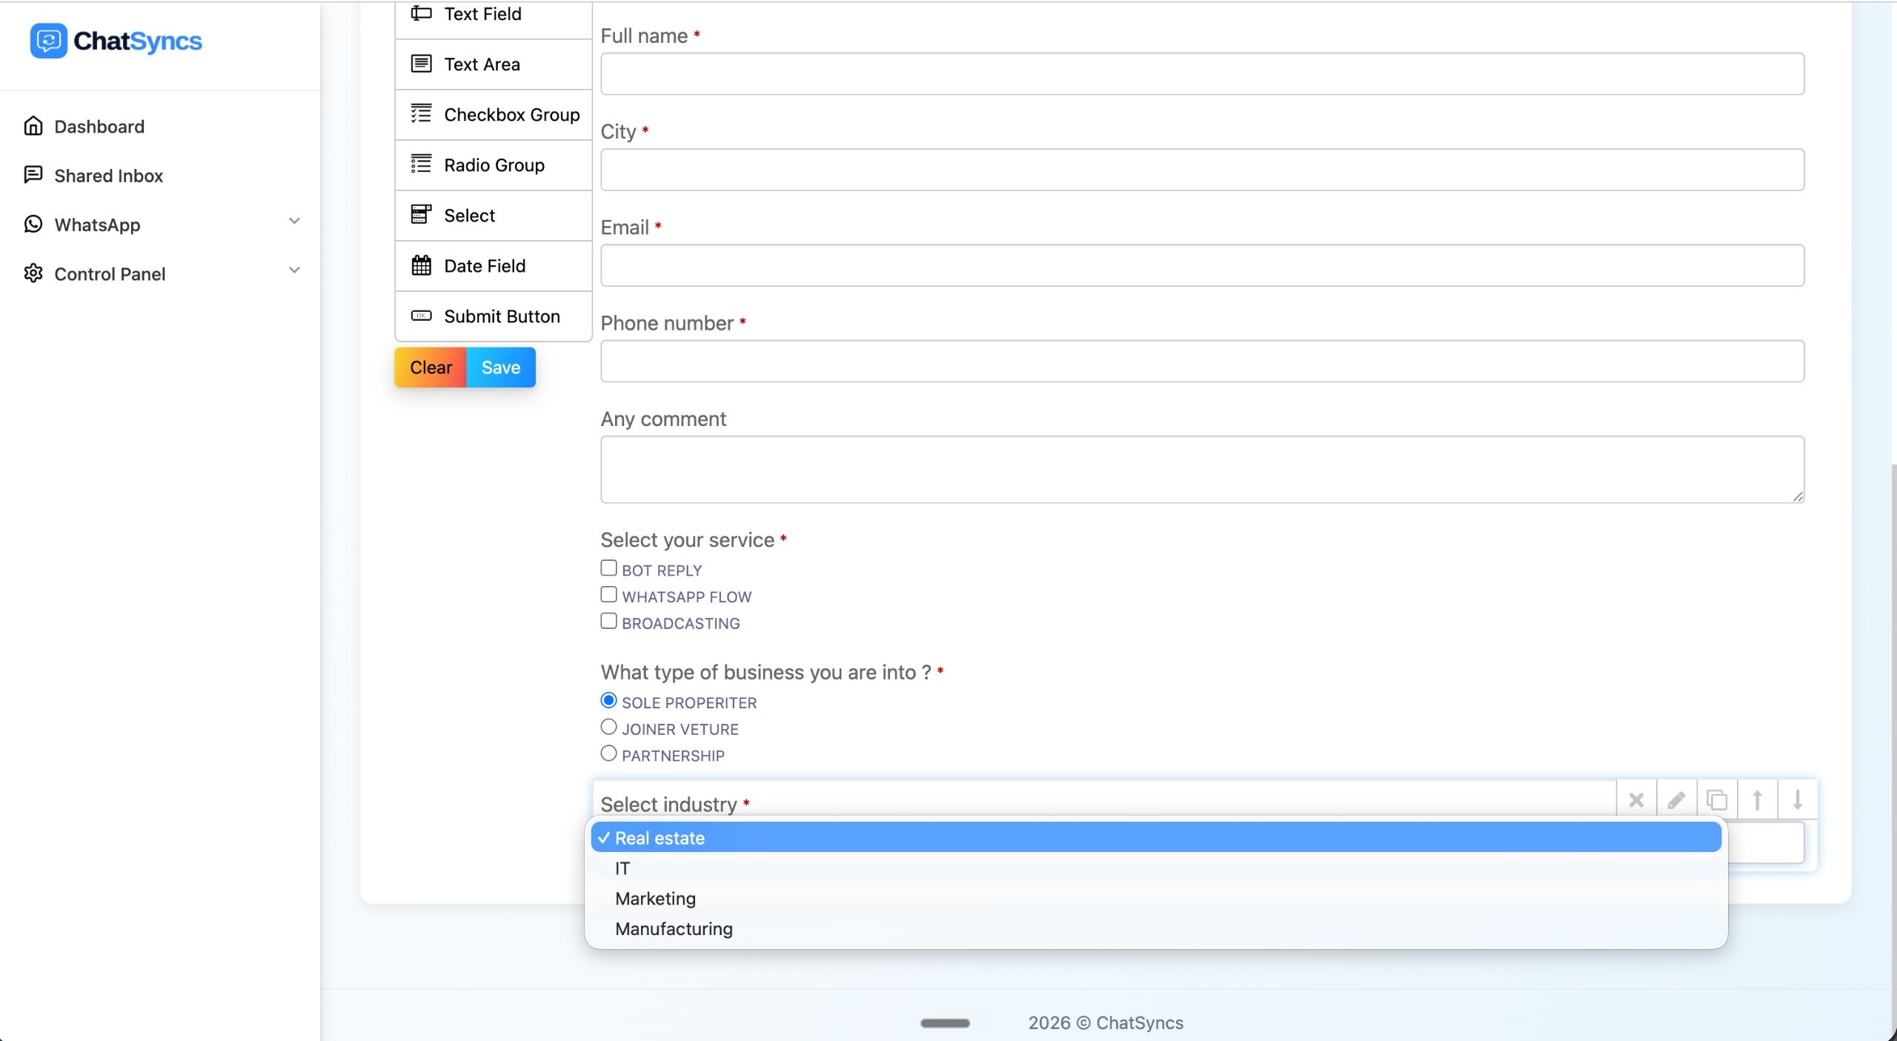The image size is (1897, 1041).
Task: Focus the City input field
Action: tap(1202, 170)
